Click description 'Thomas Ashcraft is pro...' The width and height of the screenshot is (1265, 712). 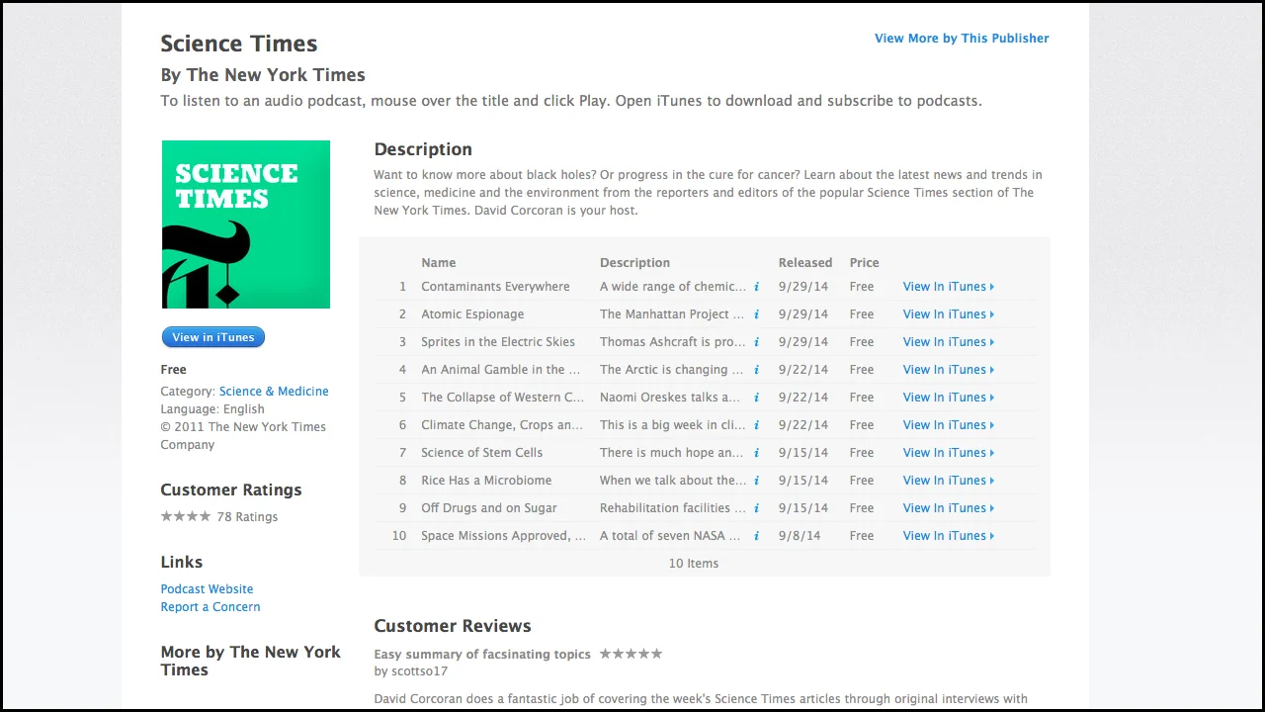pyautogui.click(x=673, y=342)
